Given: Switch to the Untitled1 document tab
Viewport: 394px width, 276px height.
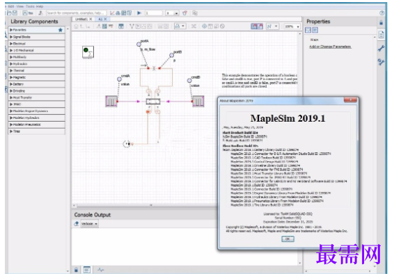Looking at the screenshot, I should 81,19.
